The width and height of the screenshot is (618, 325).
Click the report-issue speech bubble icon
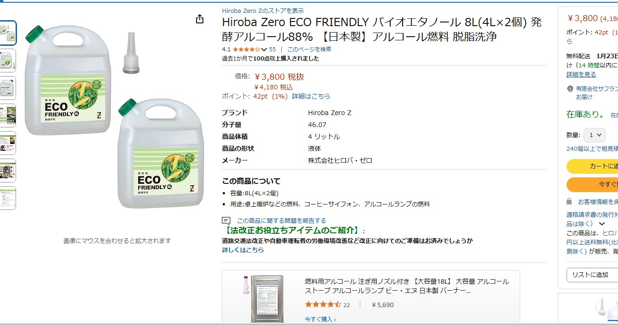226,221
